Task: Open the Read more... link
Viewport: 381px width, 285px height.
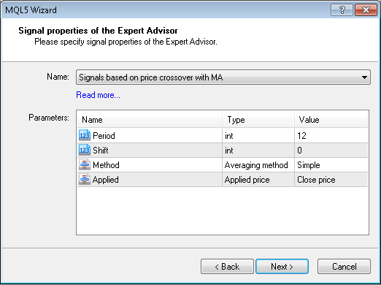Action: pos(98,95)
